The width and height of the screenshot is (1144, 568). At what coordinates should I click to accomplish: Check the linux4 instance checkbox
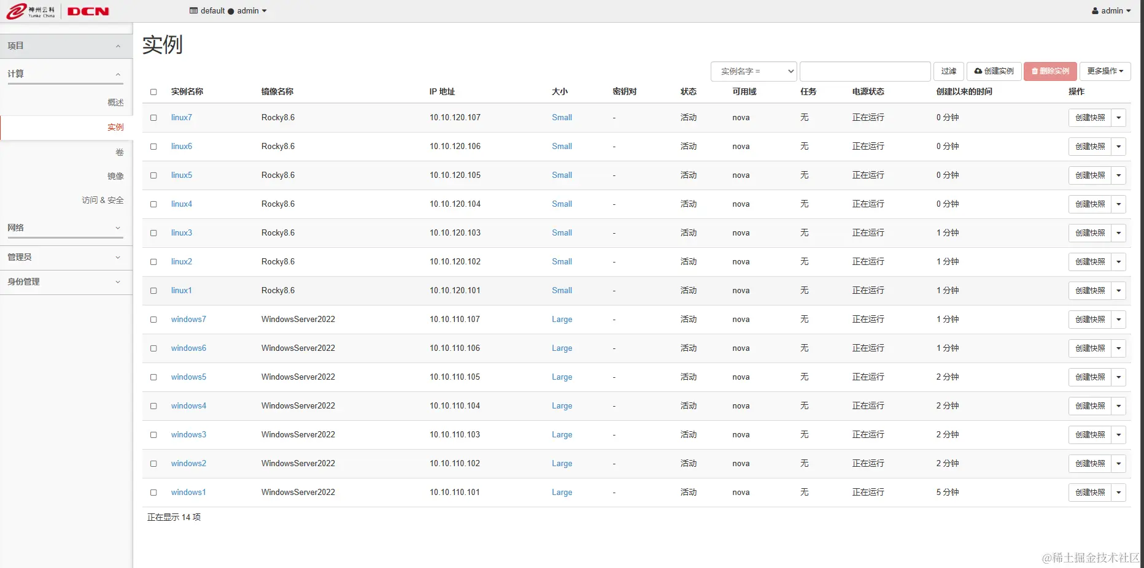(x=153, y=204)
